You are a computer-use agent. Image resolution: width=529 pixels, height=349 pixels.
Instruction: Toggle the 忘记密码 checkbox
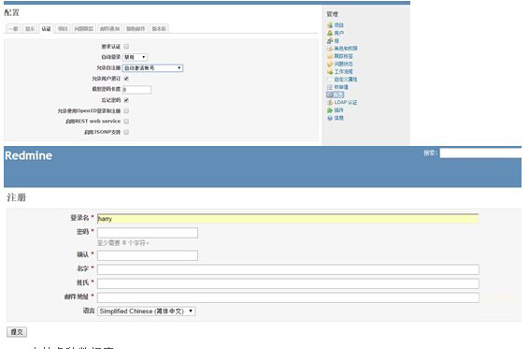coord(126,100)
